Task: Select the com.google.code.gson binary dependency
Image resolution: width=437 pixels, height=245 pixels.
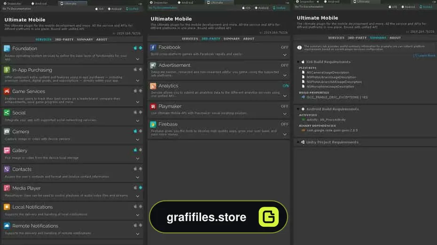Action: point(332,130)
